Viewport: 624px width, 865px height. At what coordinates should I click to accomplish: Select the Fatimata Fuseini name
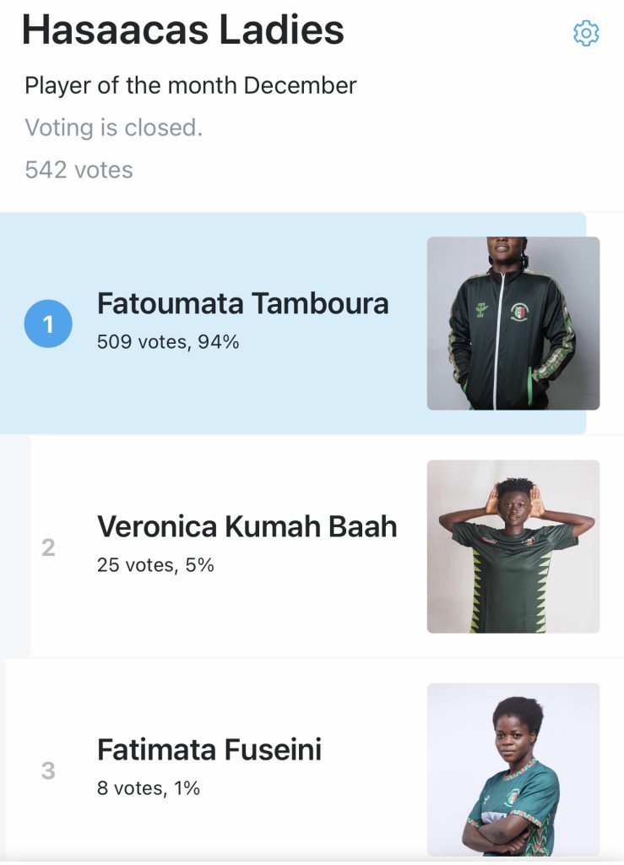pos(209,750)
